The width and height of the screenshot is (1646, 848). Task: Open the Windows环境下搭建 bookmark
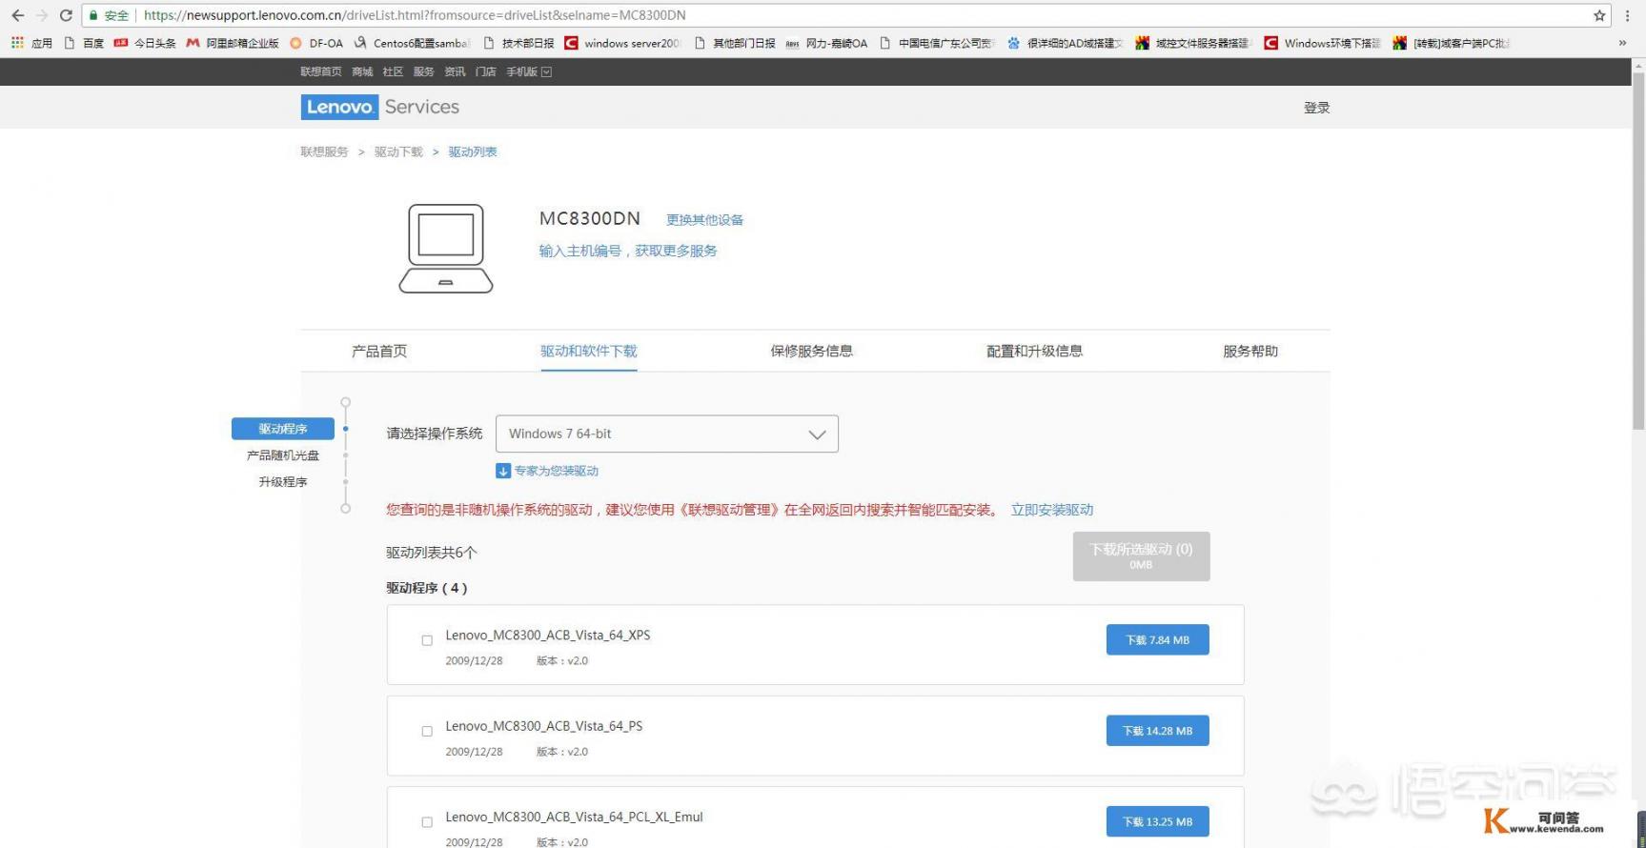(x=1322, y=43)
